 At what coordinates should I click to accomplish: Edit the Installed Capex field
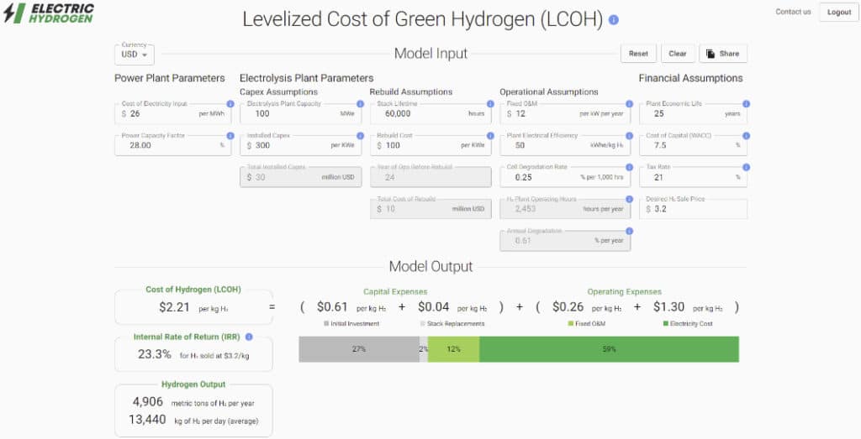301,145
